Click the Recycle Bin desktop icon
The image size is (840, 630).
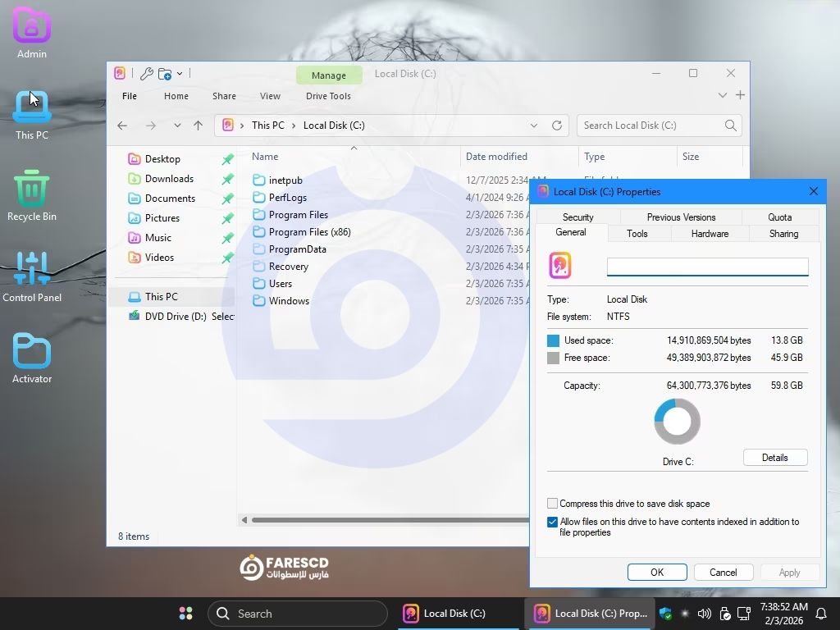(32, 195)
